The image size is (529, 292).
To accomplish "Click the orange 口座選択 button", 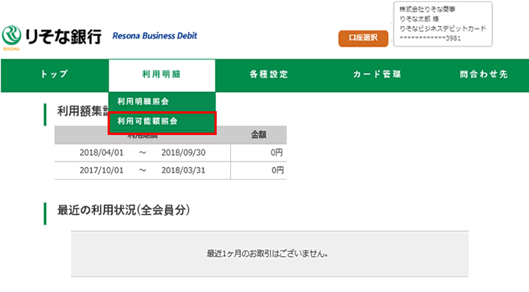I will [x=363, y=38].
